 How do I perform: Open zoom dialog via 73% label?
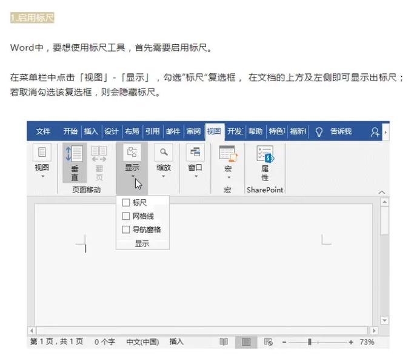click(367, 342)
